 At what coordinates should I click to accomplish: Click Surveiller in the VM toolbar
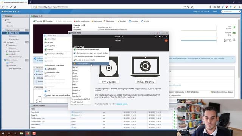click(48, 21)
